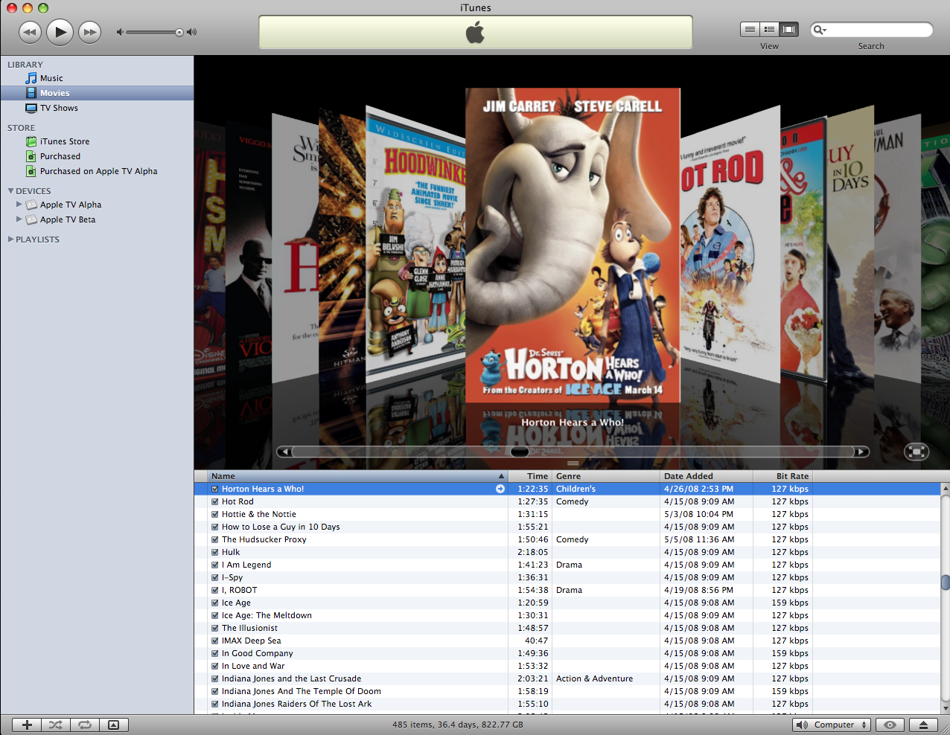This screenshot has width=950, height=735.
Task: Sort by the Genre column
Action: pyautogui.click(x=606, y=476)
